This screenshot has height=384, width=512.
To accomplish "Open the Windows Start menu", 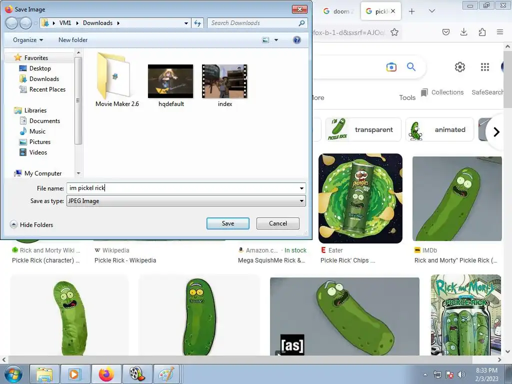I will (x=13, y=374).
